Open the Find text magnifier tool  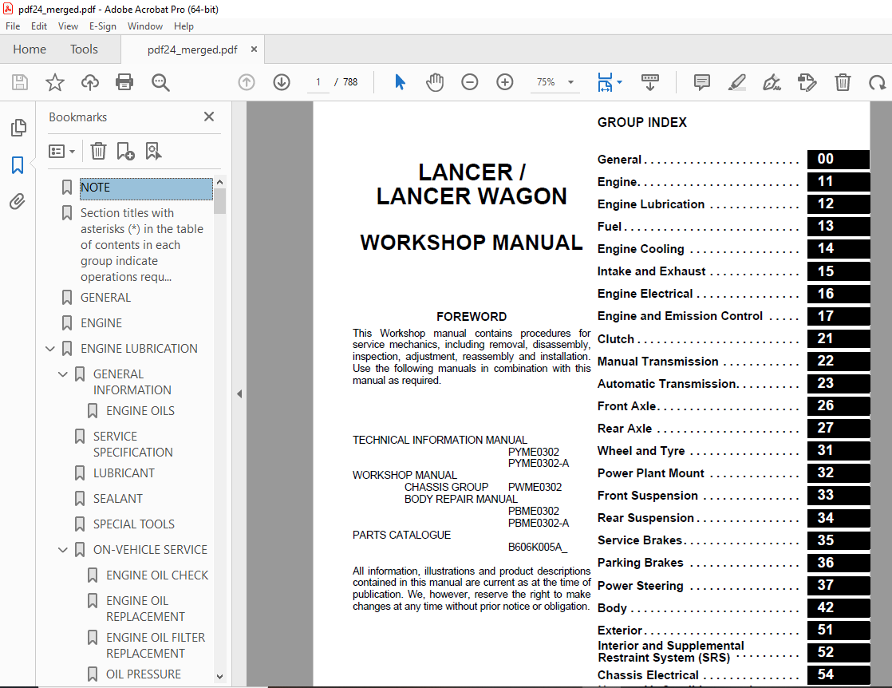pyautogui.click(x=160, y=82)
